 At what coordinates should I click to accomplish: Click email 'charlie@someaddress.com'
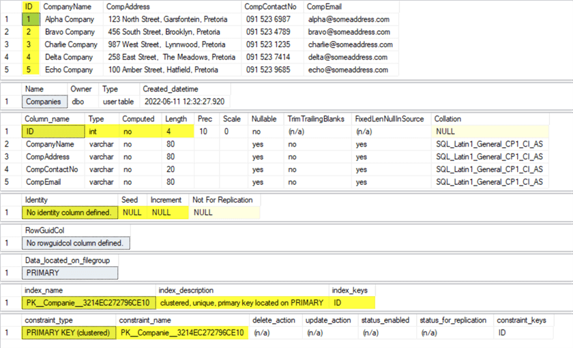coord(351,44)
